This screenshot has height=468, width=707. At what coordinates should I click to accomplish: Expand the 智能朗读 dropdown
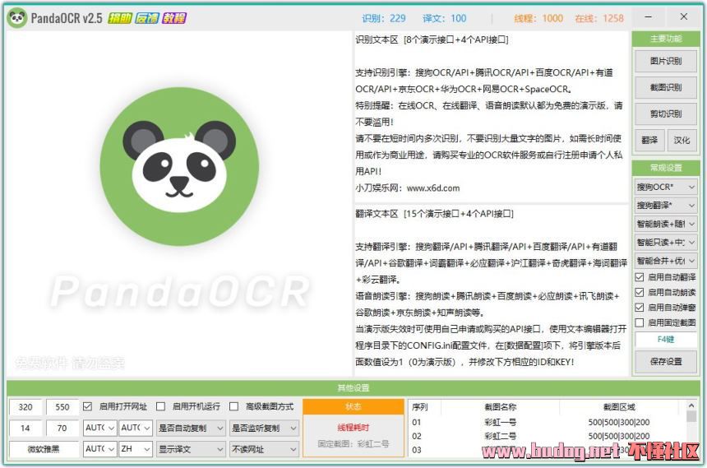click(x=666, y=224)
